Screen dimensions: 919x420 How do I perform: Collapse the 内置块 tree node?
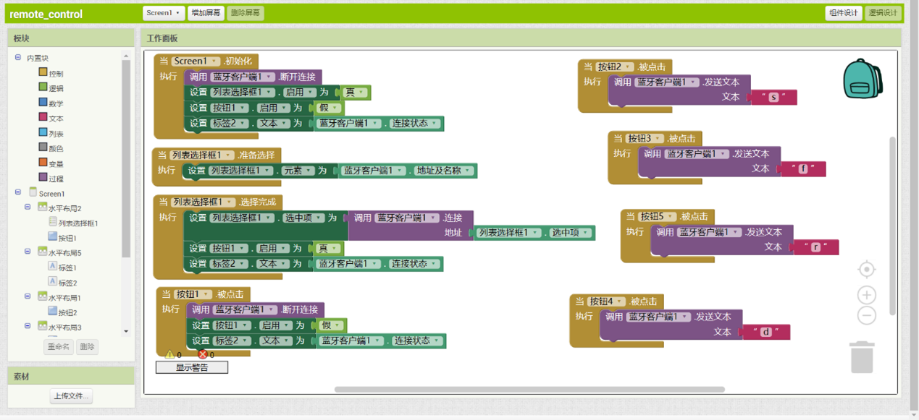click(x=18, y=58)
